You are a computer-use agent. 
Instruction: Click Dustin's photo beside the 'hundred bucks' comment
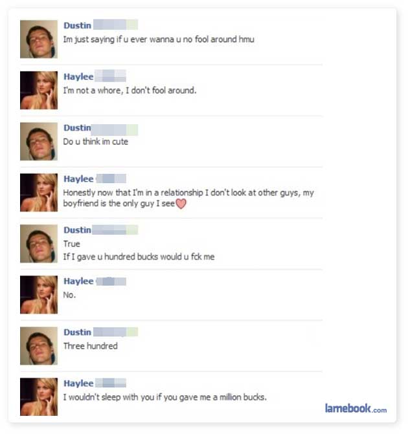(39, 244)
